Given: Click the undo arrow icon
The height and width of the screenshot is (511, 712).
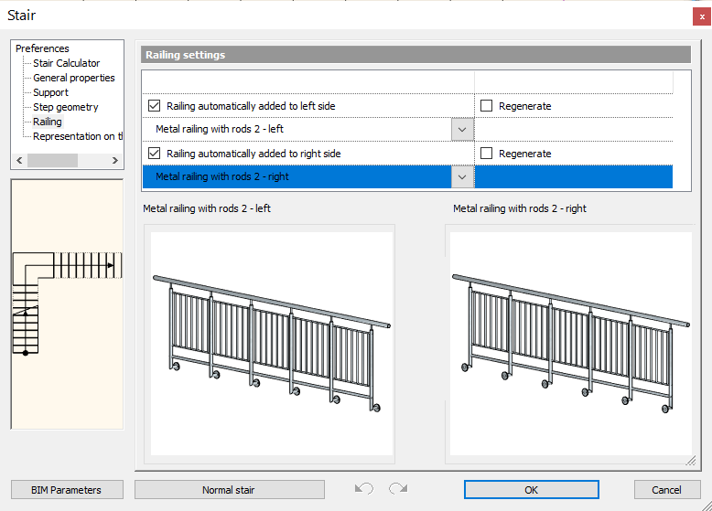Looking at the screenshot, I should [x=364, y=489].
